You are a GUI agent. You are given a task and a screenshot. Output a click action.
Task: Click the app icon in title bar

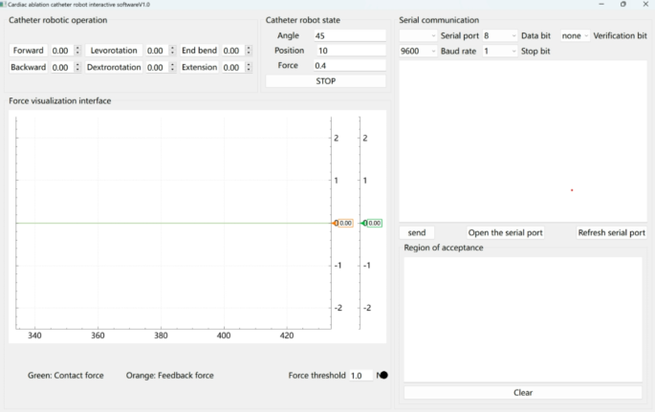coord(4,4)
